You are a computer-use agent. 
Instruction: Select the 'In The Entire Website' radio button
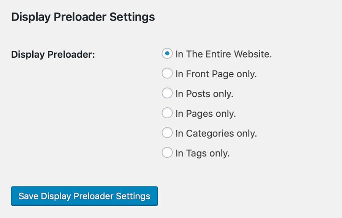click(x=167, y=54)
